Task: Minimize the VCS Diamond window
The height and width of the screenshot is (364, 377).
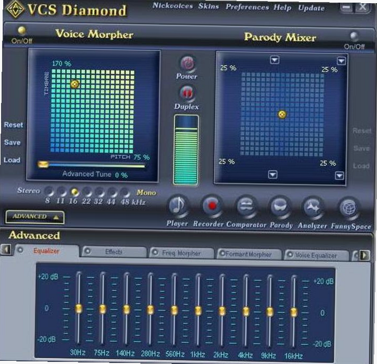Action: [346, 7]
